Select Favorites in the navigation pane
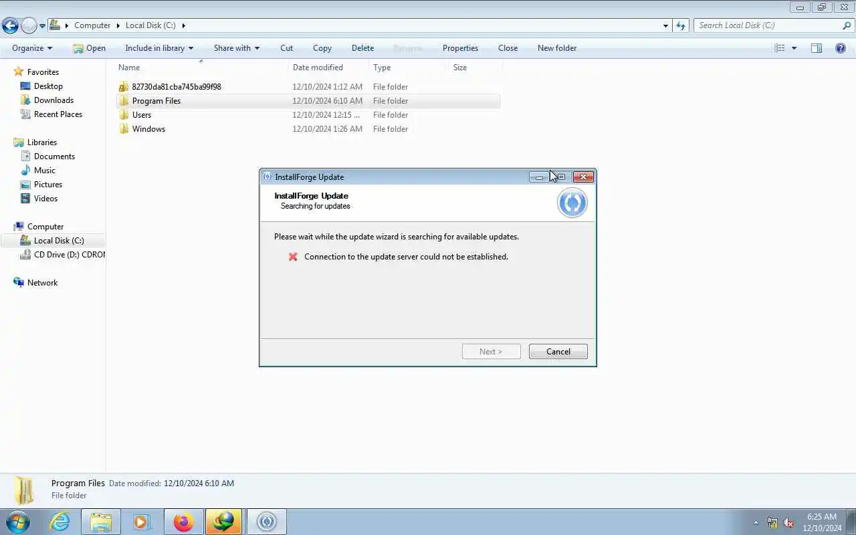This screenshot has width=856, height=535. click(43, 72)
